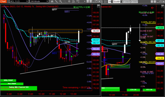Toggle the Swing MA Channel BO button
165x97 pixels.
coord(19,88)
